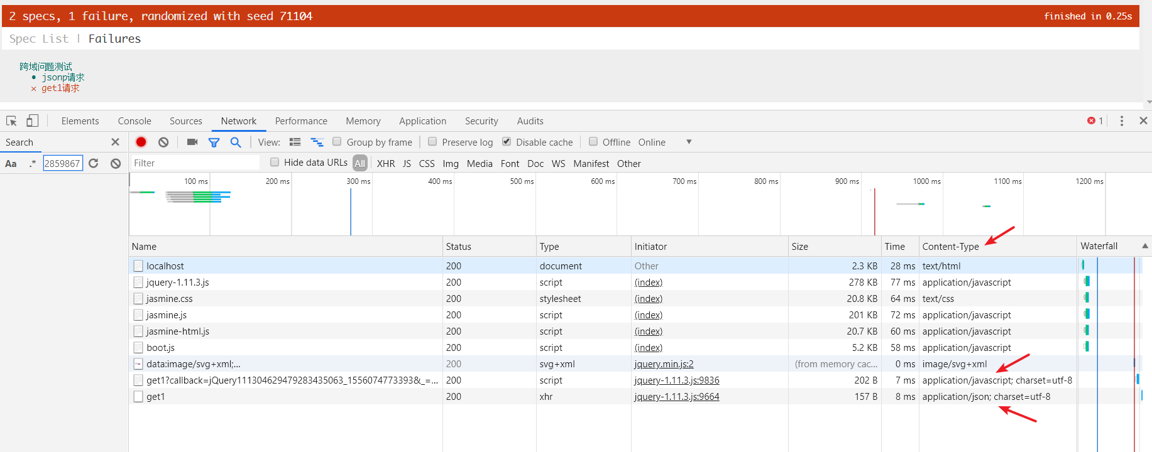Toggle the device toolbar icon

click(x=33, y=121)
